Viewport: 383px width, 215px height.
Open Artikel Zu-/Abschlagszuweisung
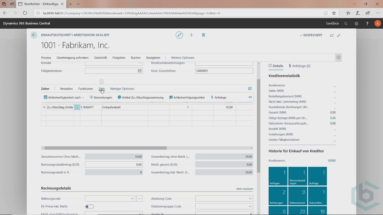coord(141,97)
